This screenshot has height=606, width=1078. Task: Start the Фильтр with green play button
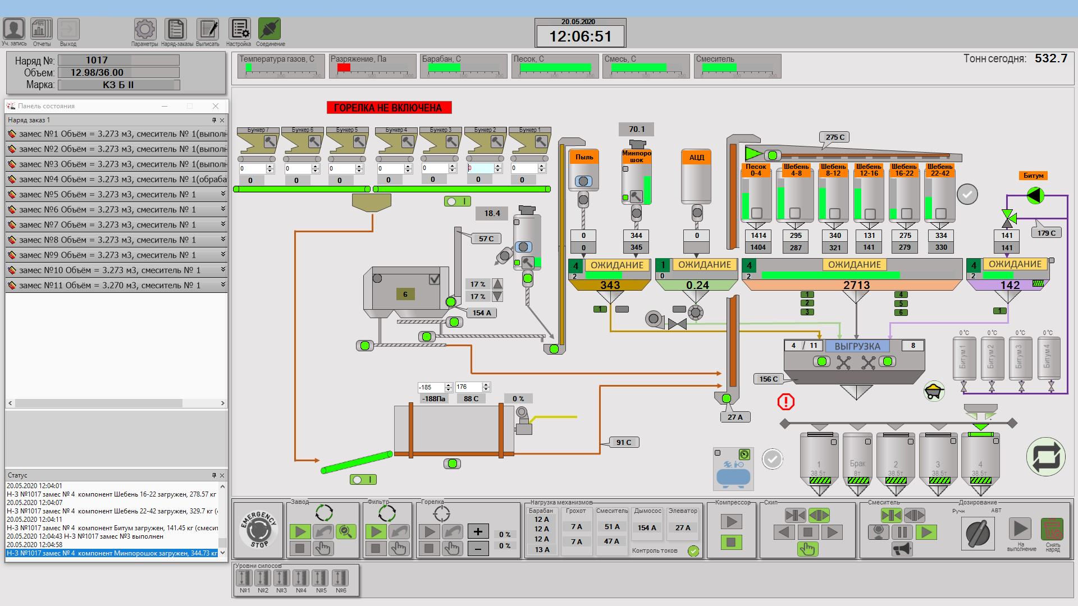point(376,531)
